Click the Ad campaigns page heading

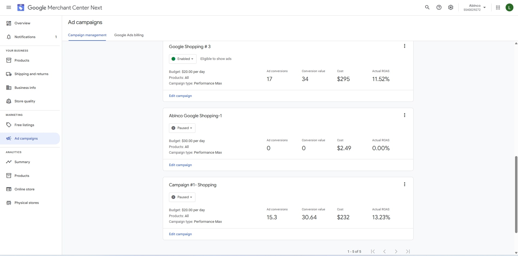coord(85,22)
